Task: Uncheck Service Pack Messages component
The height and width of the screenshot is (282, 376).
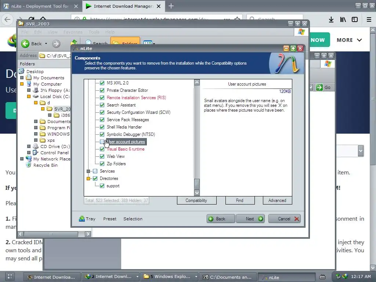Action: [x=102, y=120]
